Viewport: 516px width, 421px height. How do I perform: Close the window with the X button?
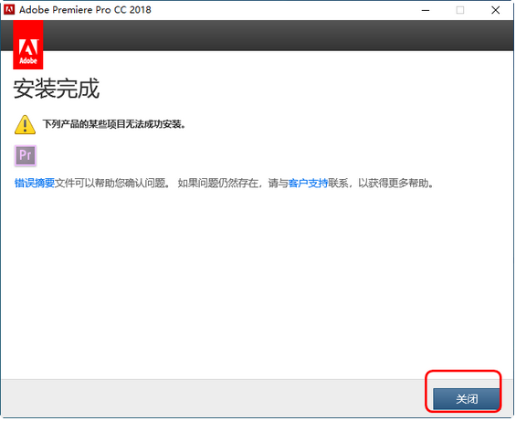[x=495, y=10]
